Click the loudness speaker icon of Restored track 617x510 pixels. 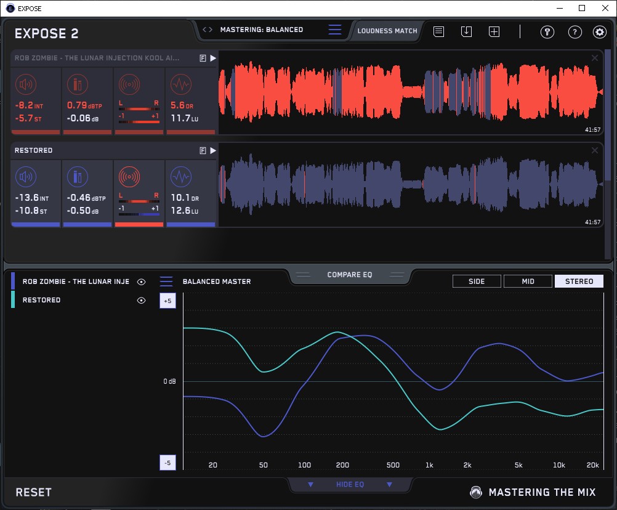[x=26, y=178]
